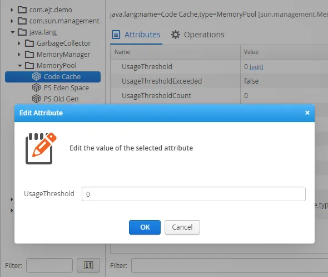The width and height of the screenshot is (328, 277).
Task: Close the Edit Attribute dialog with X
Action: (x=307, y=113)
